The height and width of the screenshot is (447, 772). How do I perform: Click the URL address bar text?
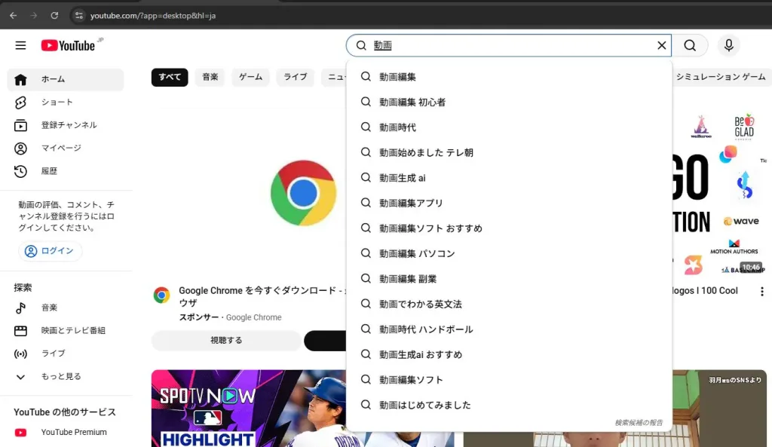(152, 16)
